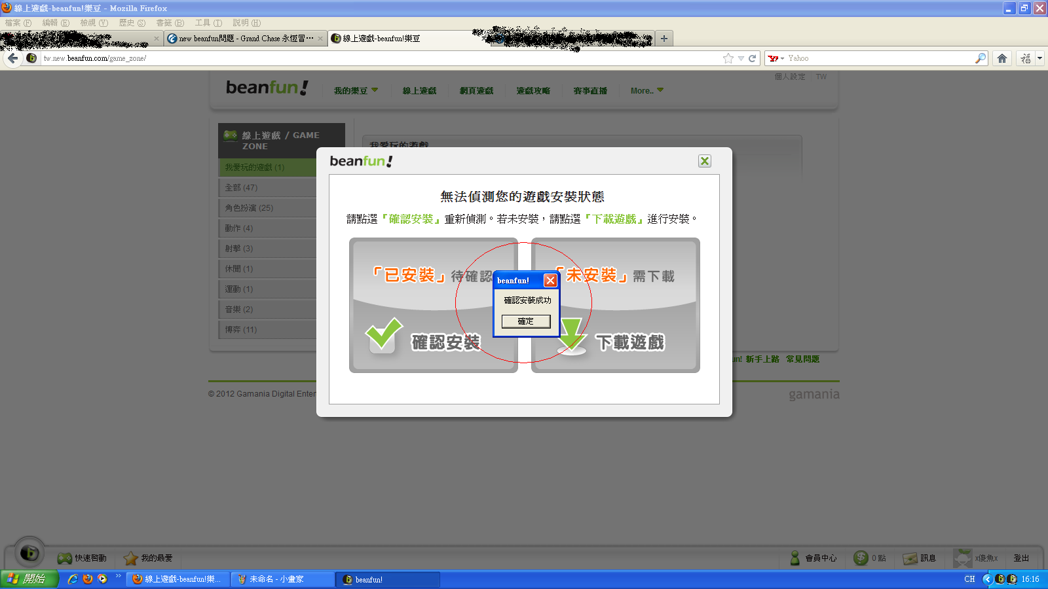Click the Windows 開始 start button
Screen dimensions: 1048x589
(30, 579)
